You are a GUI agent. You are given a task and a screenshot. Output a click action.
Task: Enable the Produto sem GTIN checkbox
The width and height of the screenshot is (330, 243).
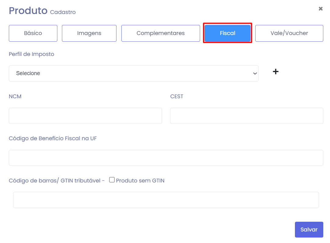[x=112, y=180]
